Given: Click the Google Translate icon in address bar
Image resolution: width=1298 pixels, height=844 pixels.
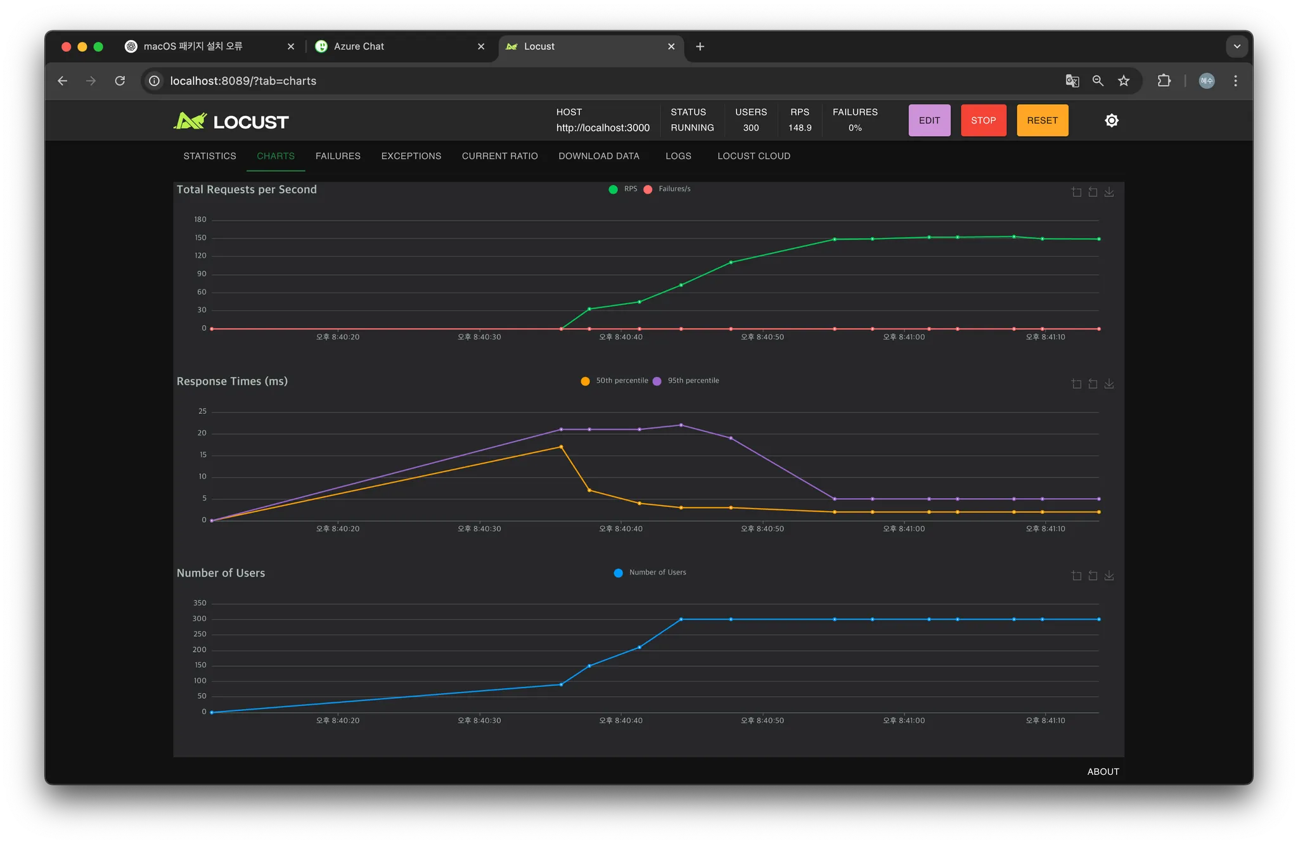Looking at the screenshot, I should point(1072,81).
